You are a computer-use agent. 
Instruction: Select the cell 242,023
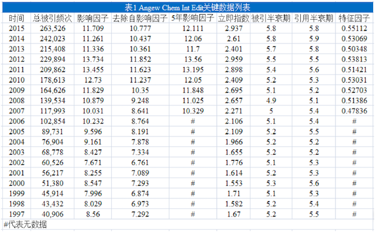point(53,39)
